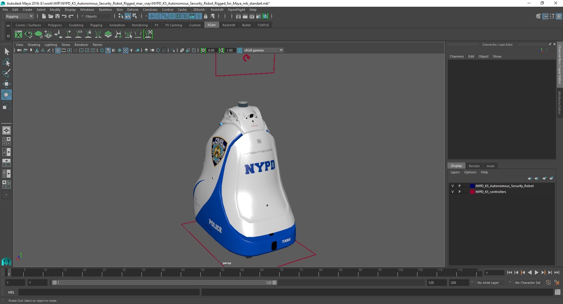Play the animation forwards

[536, 272]
